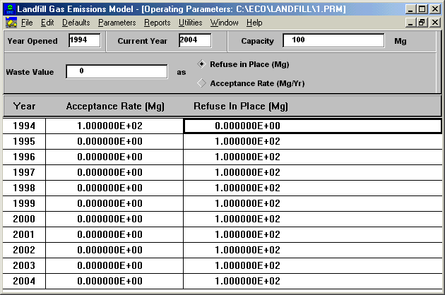445x295 pixels.
Task: Open the Parameters menu
Action: (117, 23)
